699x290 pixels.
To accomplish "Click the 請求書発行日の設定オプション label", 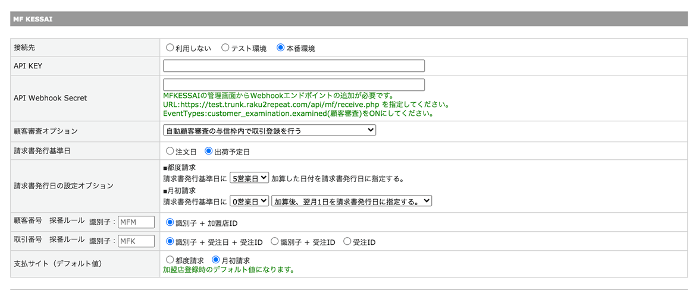I will pos(63,186).
